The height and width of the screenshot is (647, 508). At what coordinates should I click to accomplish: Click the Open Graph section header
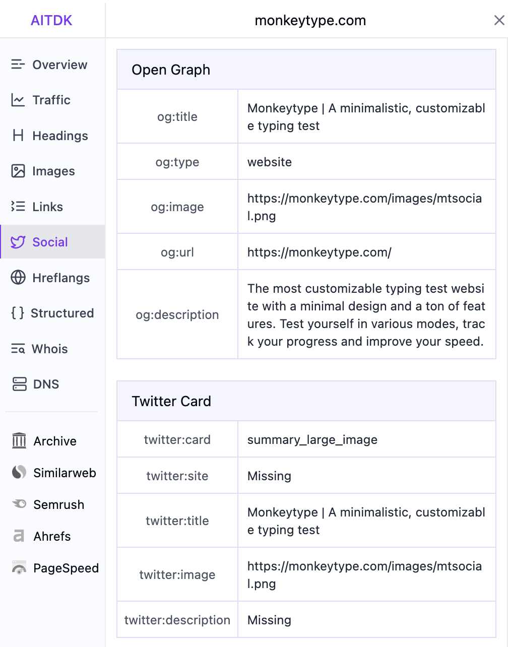point(306,70)
